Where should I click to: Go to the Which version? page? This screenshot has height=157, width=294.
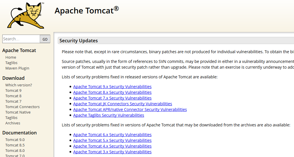point(19,85)
